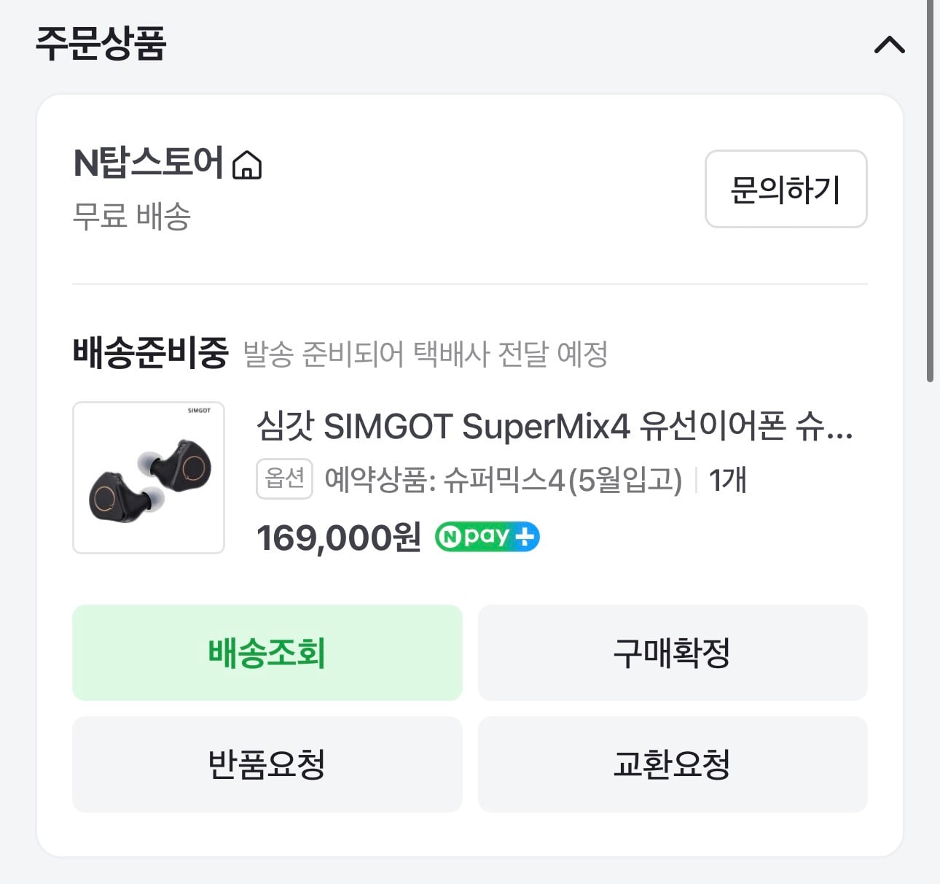Click the 무료 배송 shipping label
This screenshot has height=884, width=940.
(x=132, y=217)
